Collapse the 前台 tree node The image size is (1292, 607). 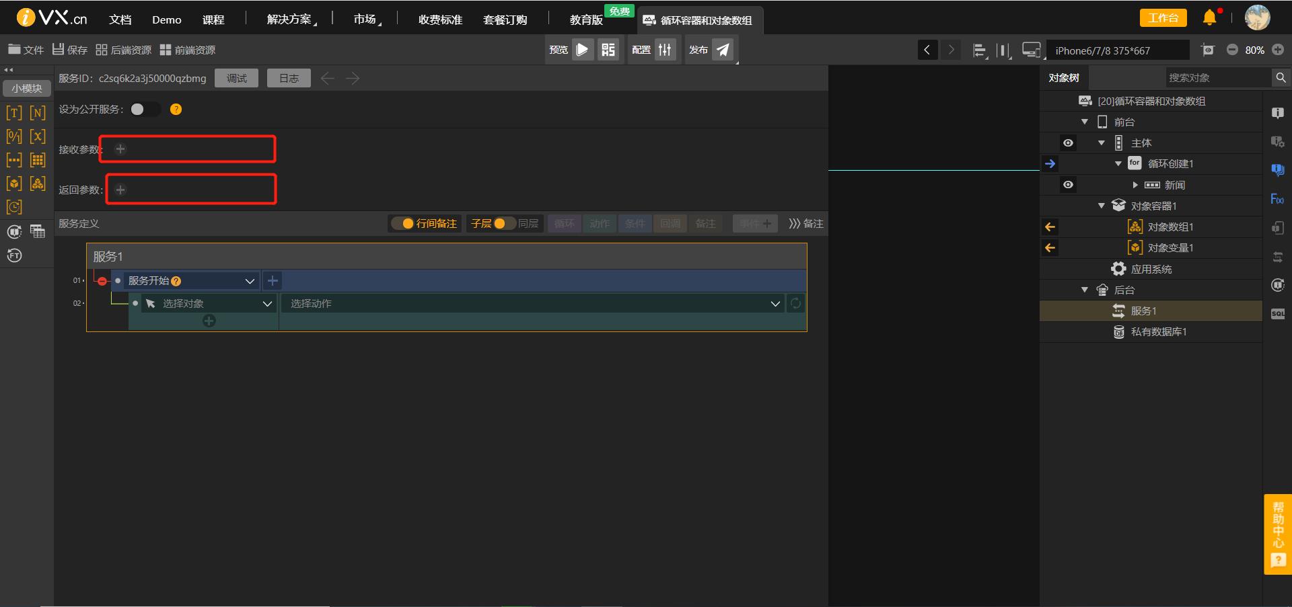[x=1085, y=122]
